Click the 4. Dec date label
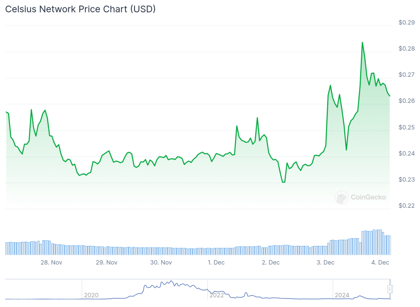 380,262
